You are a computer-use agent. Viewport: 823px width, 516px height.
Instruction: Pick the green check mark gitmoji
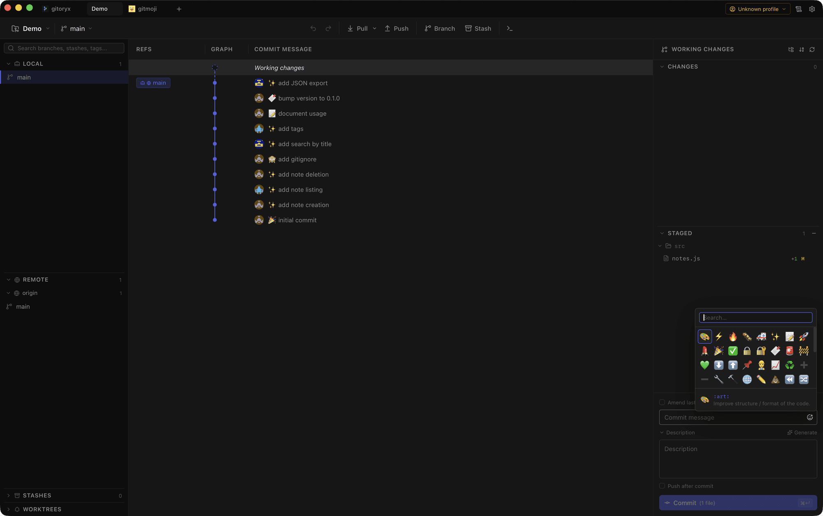[733, 351]
